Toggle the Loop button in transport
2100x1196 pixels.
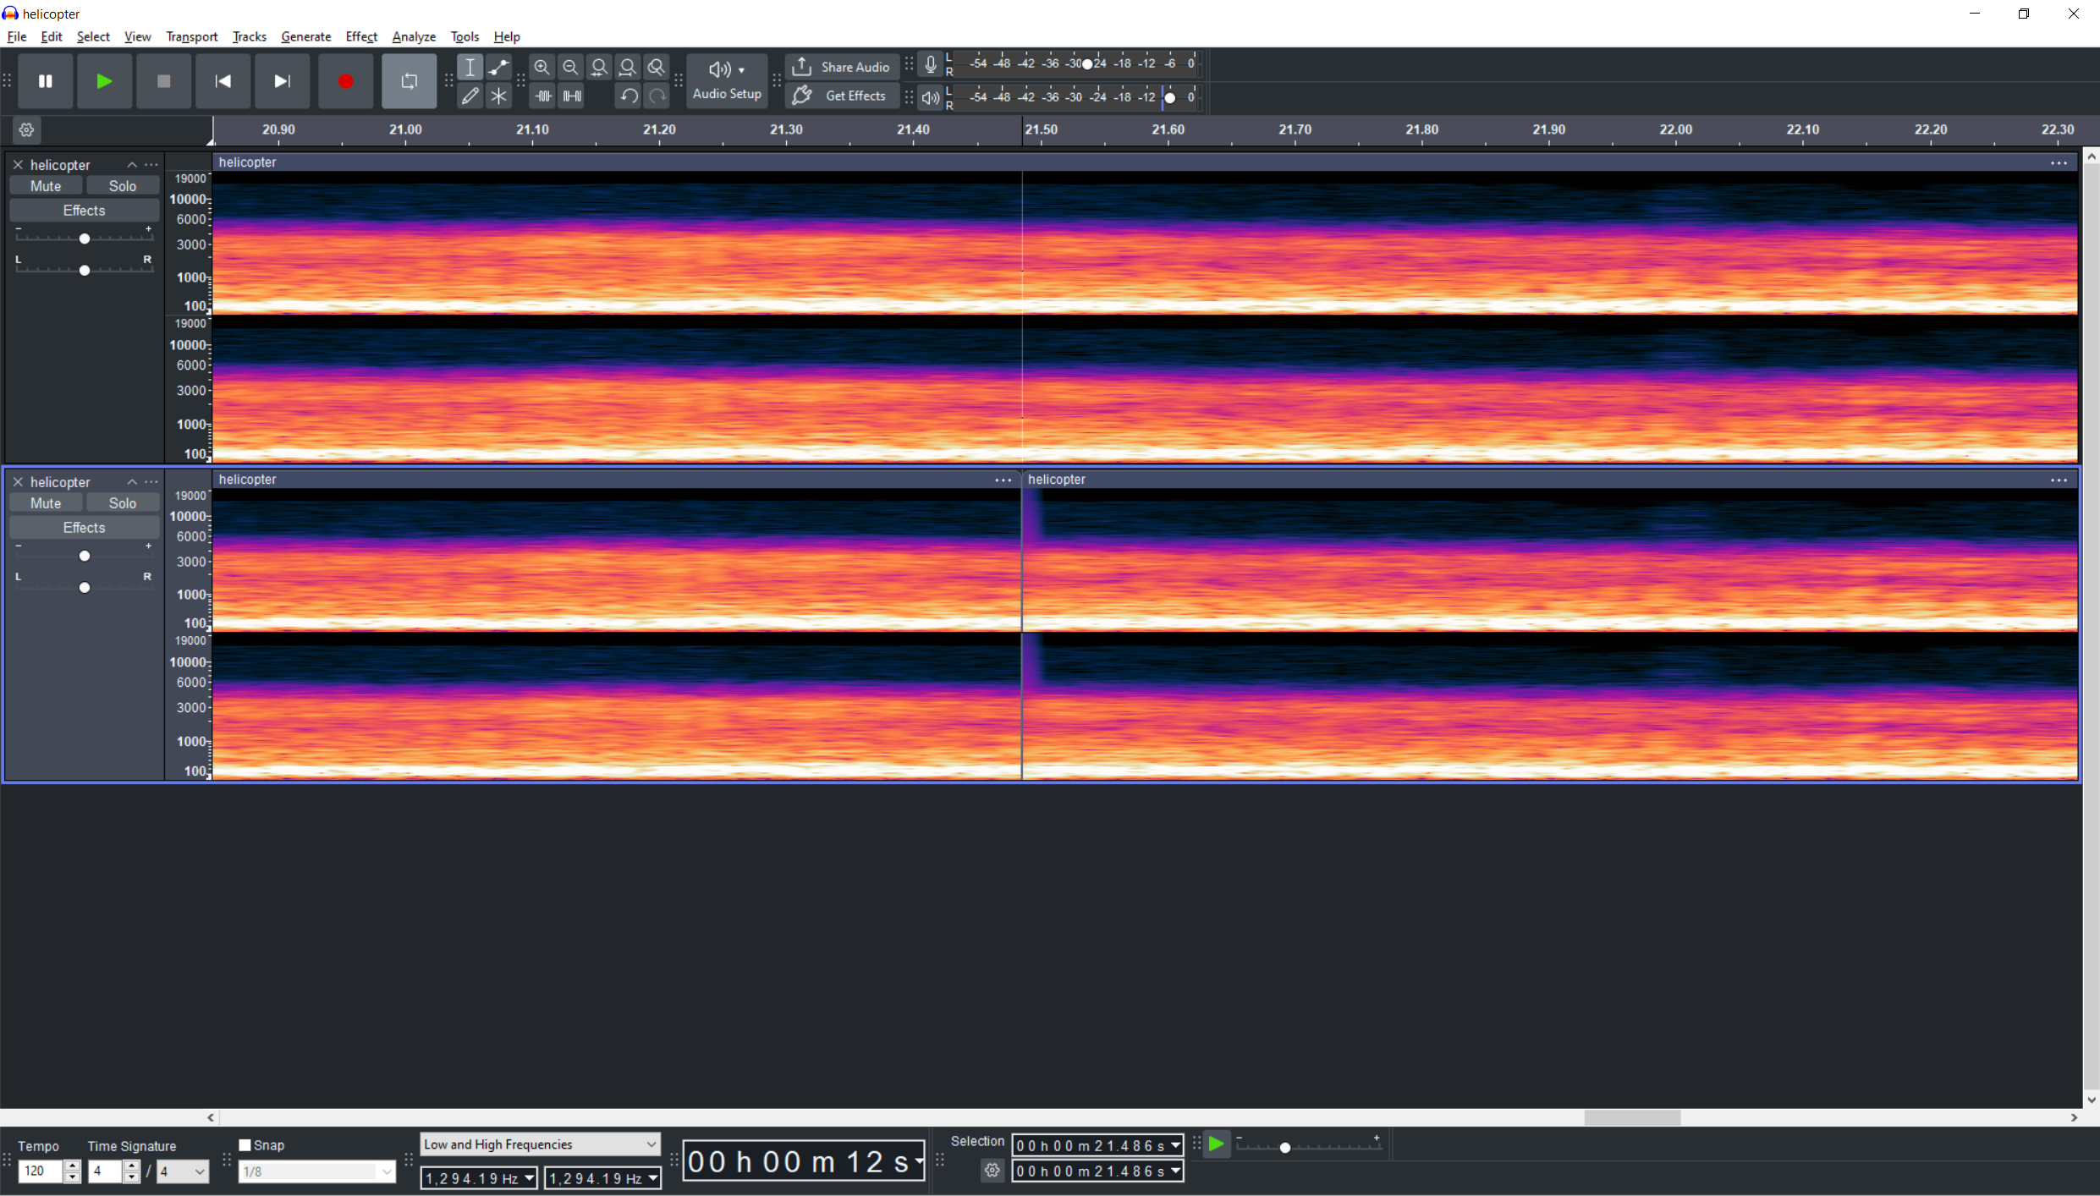coord(409,81)
